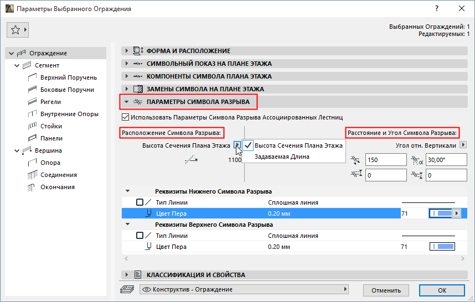The height and width of the screenshot is (302, 475).
Task: Select Ригели in the tree
Action: click(x=50, y=102)
